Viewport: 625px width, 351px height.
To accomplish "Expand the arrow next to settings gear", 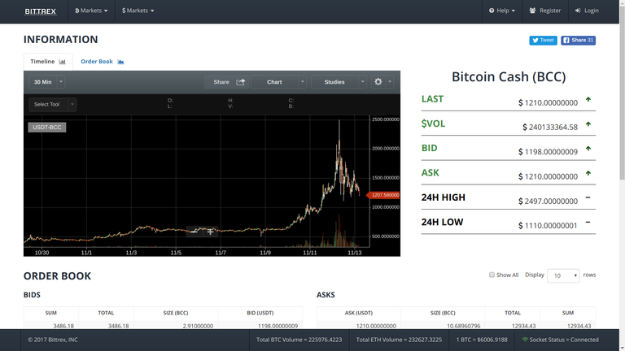I will point(390,82).
